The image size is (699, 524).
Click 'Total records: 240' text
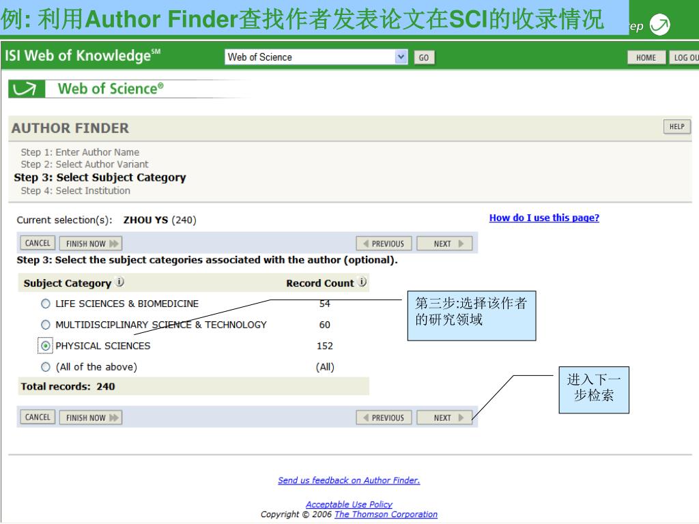(68, 387)
